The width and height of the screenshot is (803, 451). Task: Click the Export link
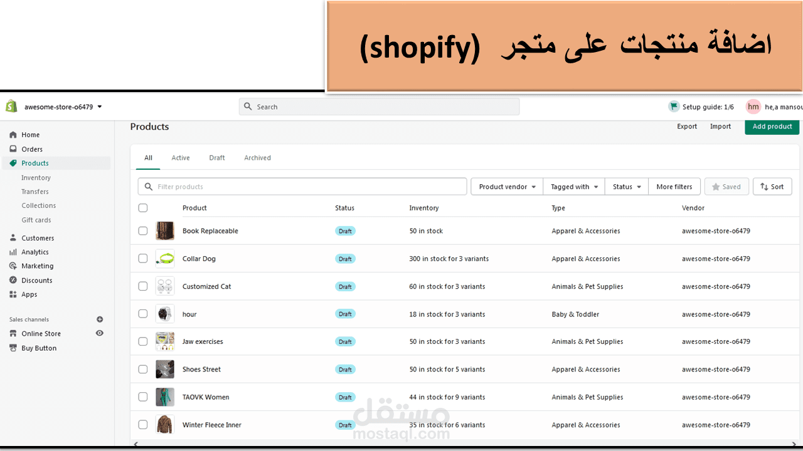point(687,127)
